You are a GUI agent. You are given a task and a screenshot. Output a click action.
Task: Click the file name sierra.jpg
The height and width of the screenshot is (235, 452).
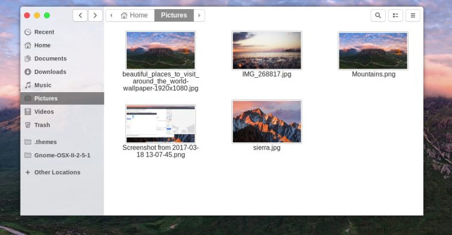click(266, 148)
